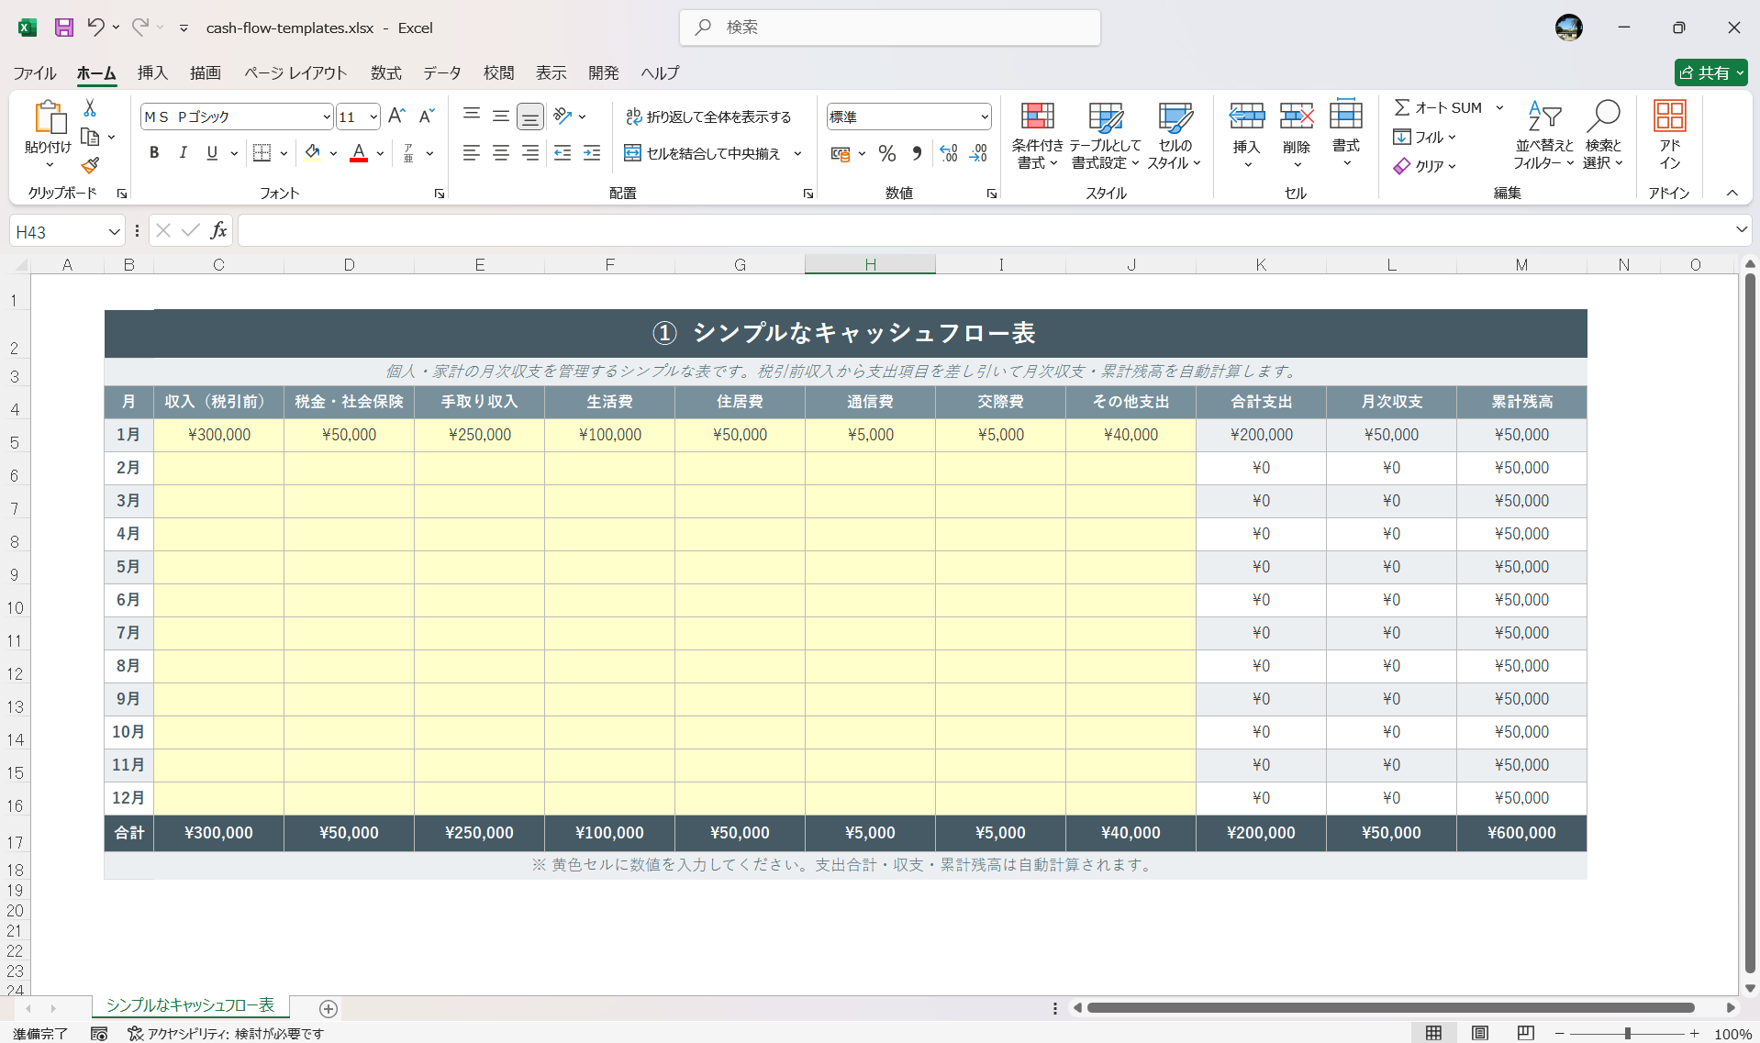Click the Format Painter brush icon
The height and width of the screenshot is (1043, 1760).
(90, 166)
